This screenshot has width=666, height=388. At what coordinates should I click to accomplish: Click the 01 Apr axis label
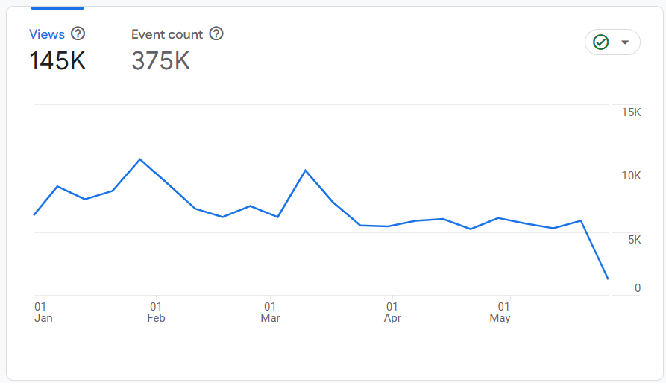pos(392,312)
